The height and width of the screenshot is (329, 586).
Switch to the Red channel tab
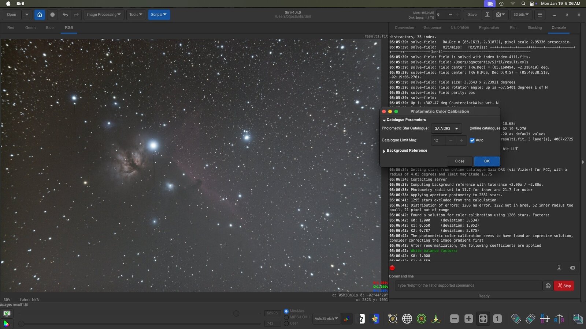pos(11,28)
